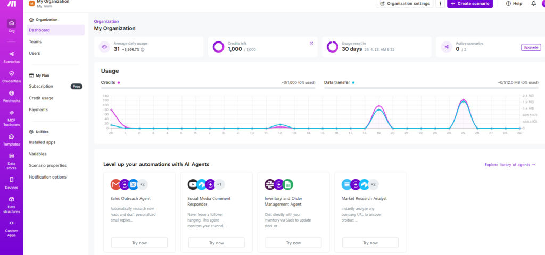Open Data stores sidebar icon
This screenshot has width=545, height=255.
click(x=11, y=161)
